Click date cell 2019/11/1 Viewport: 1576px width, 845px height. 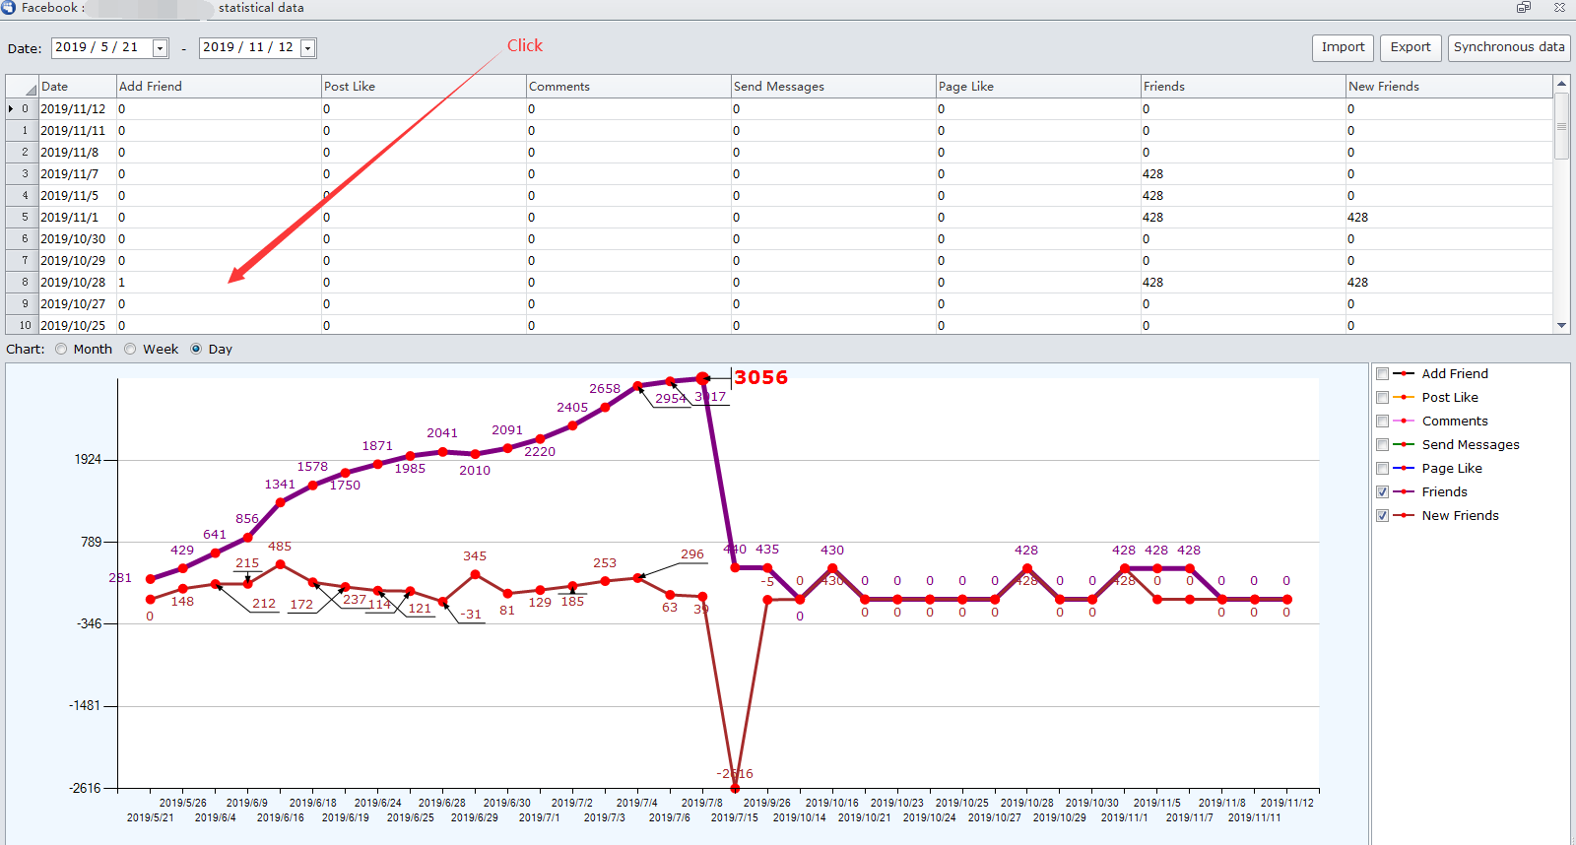click(77, 218)
